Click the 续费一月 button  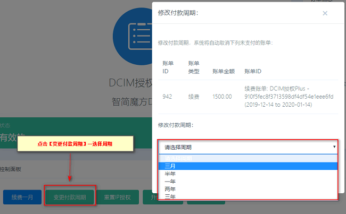point(22,197)
